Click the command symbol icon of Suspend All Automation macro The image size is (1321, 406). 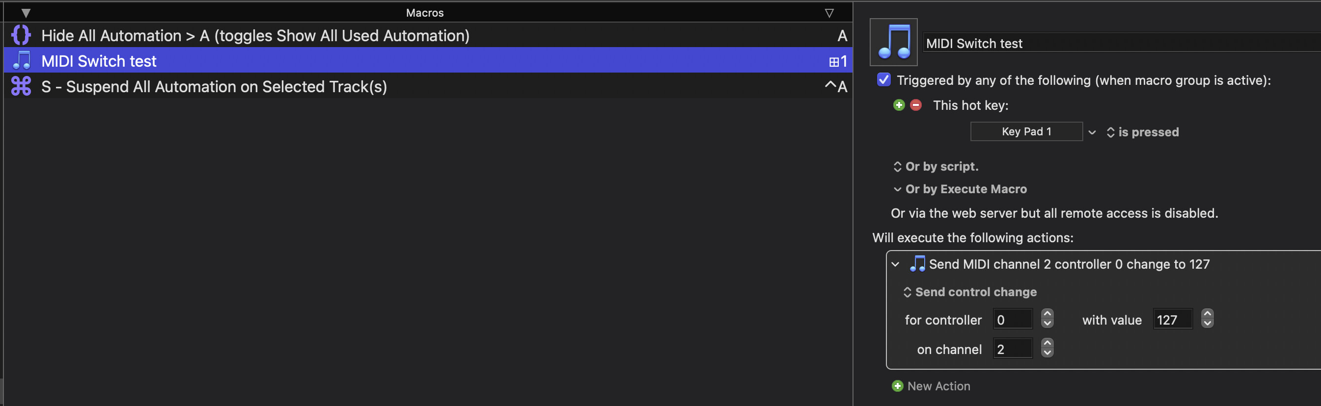(x=21, y=86)
